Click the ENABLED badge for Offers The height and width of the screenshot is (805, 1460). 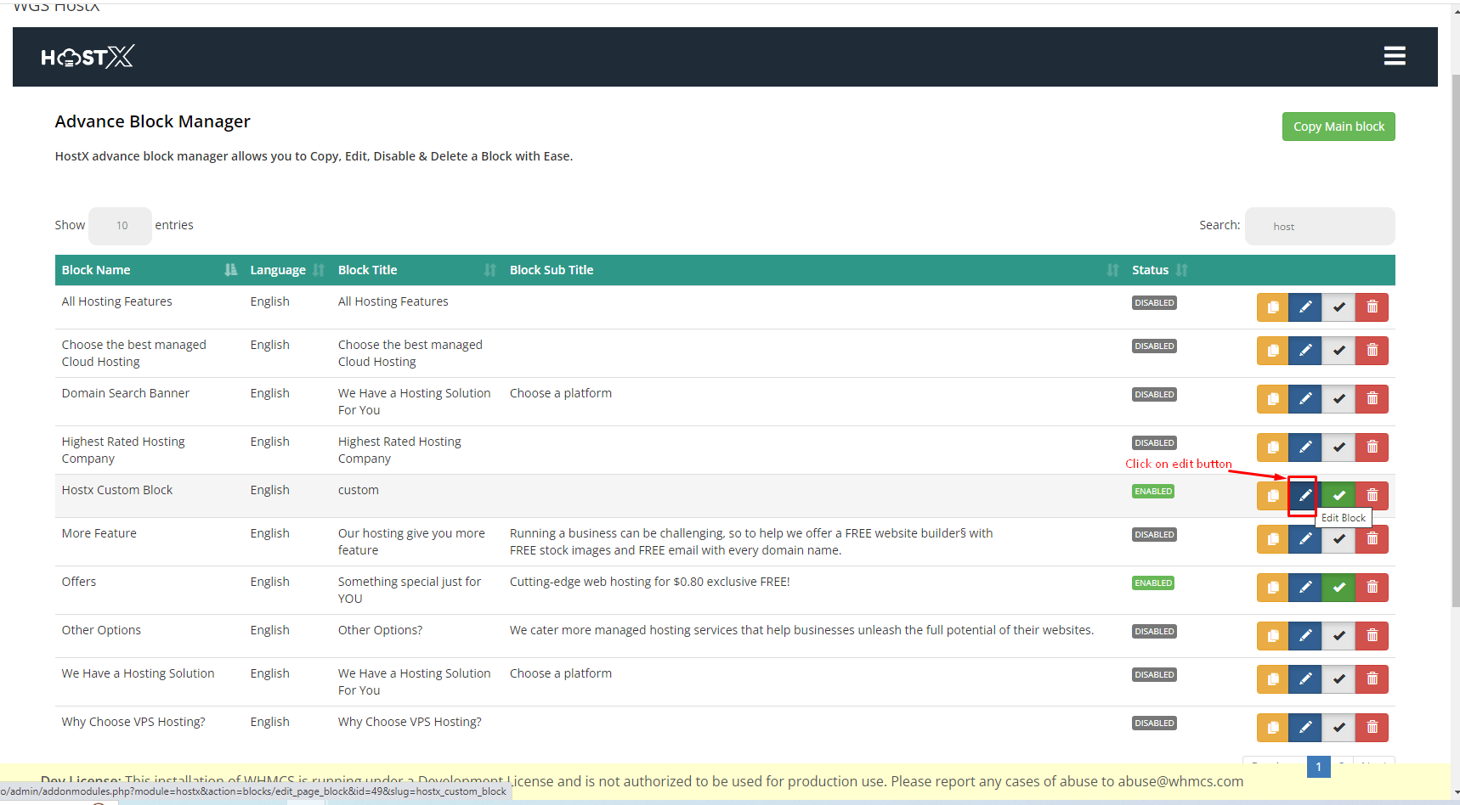[1153, 583]
